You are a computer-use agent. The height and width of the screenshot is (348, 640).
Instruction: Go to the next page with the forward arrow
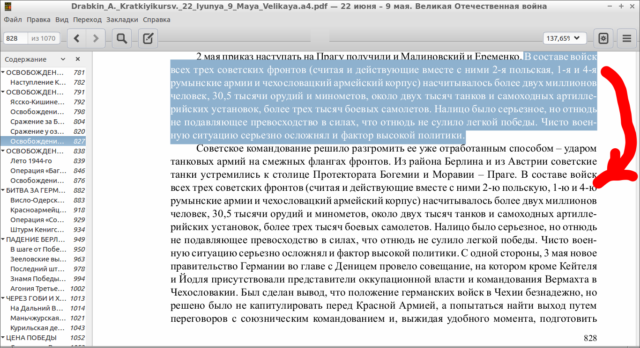click(x=96, y=38)
